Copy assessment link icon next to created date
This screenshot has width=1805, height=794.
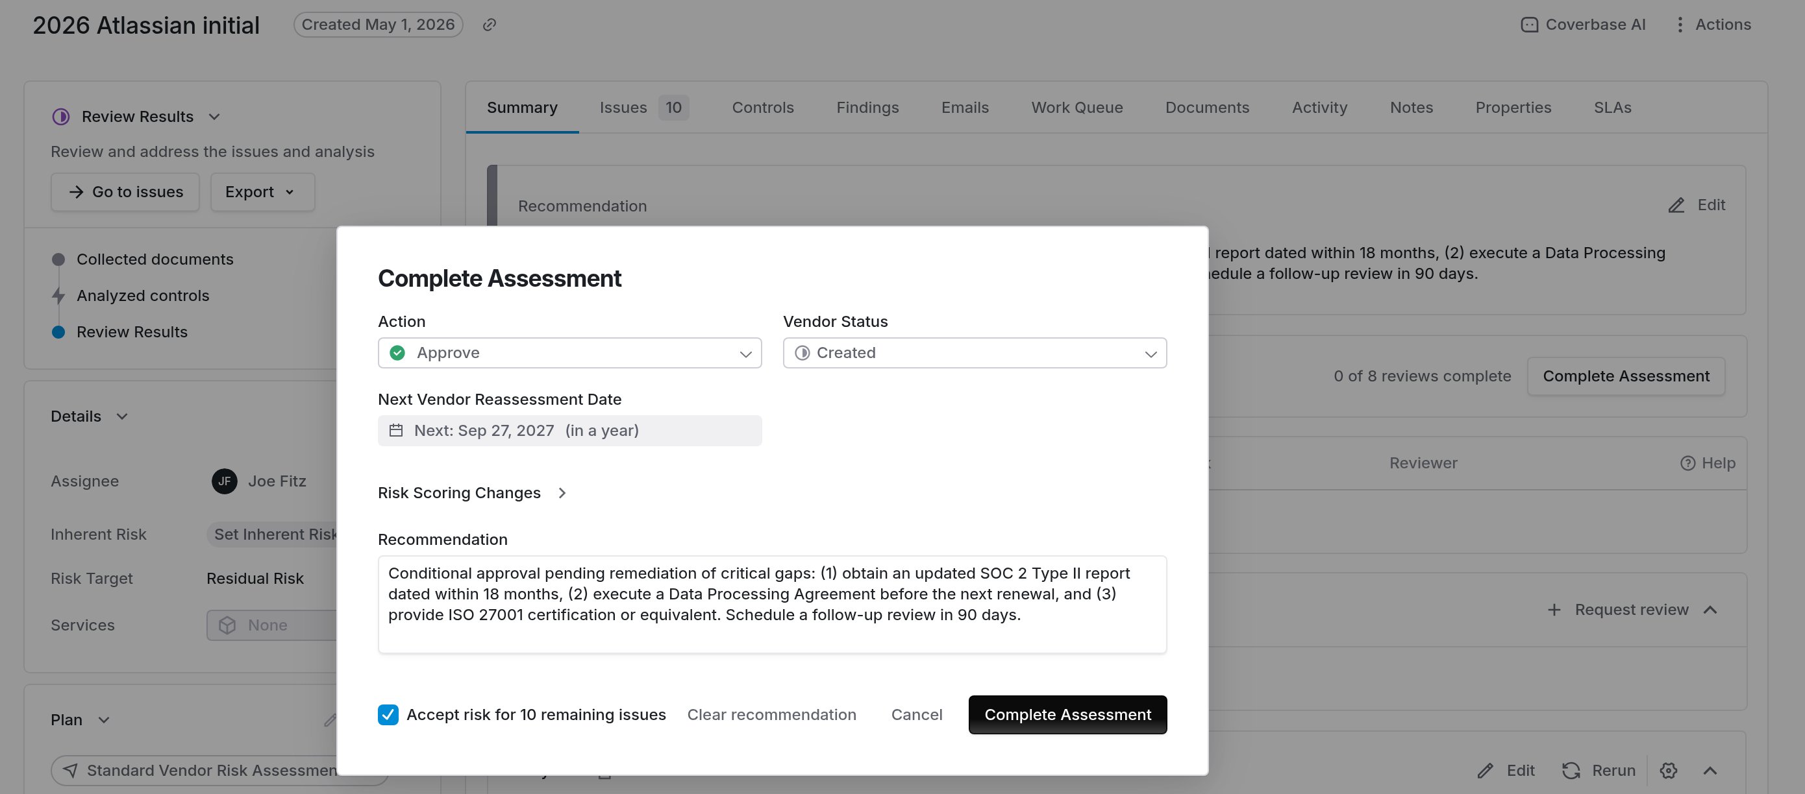[x=489, y=25]
